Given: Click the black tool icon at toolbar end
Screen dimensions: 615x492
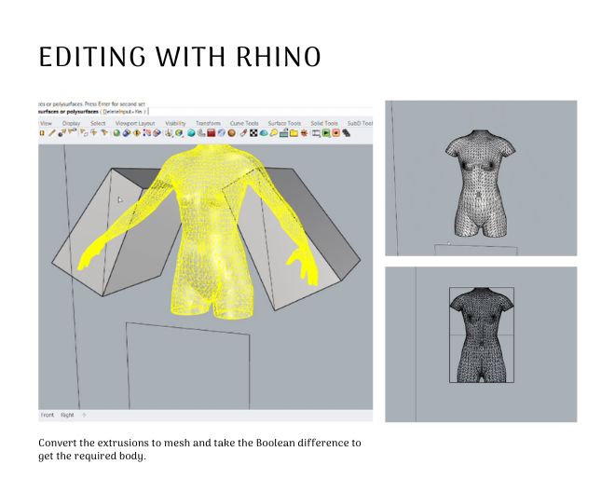Looking at the screenshot, I should point(346,133).
